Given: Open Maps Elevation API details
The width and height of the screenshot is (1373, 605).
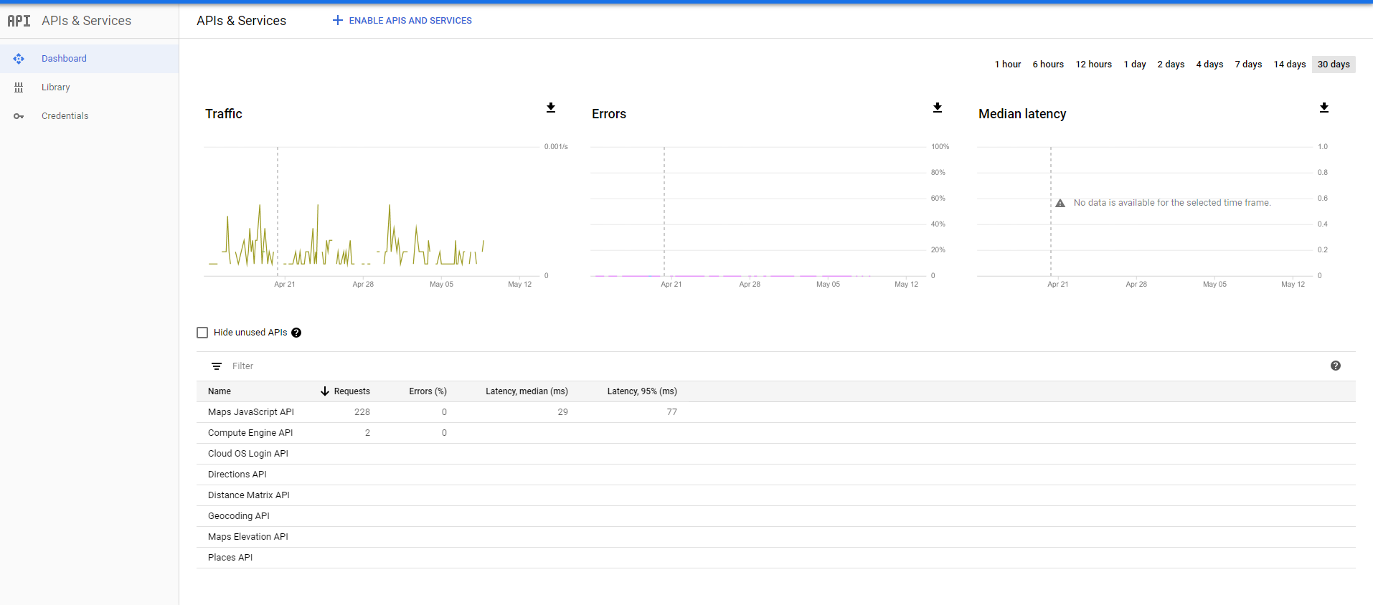Looking at the screenshot, I should 248,537.
